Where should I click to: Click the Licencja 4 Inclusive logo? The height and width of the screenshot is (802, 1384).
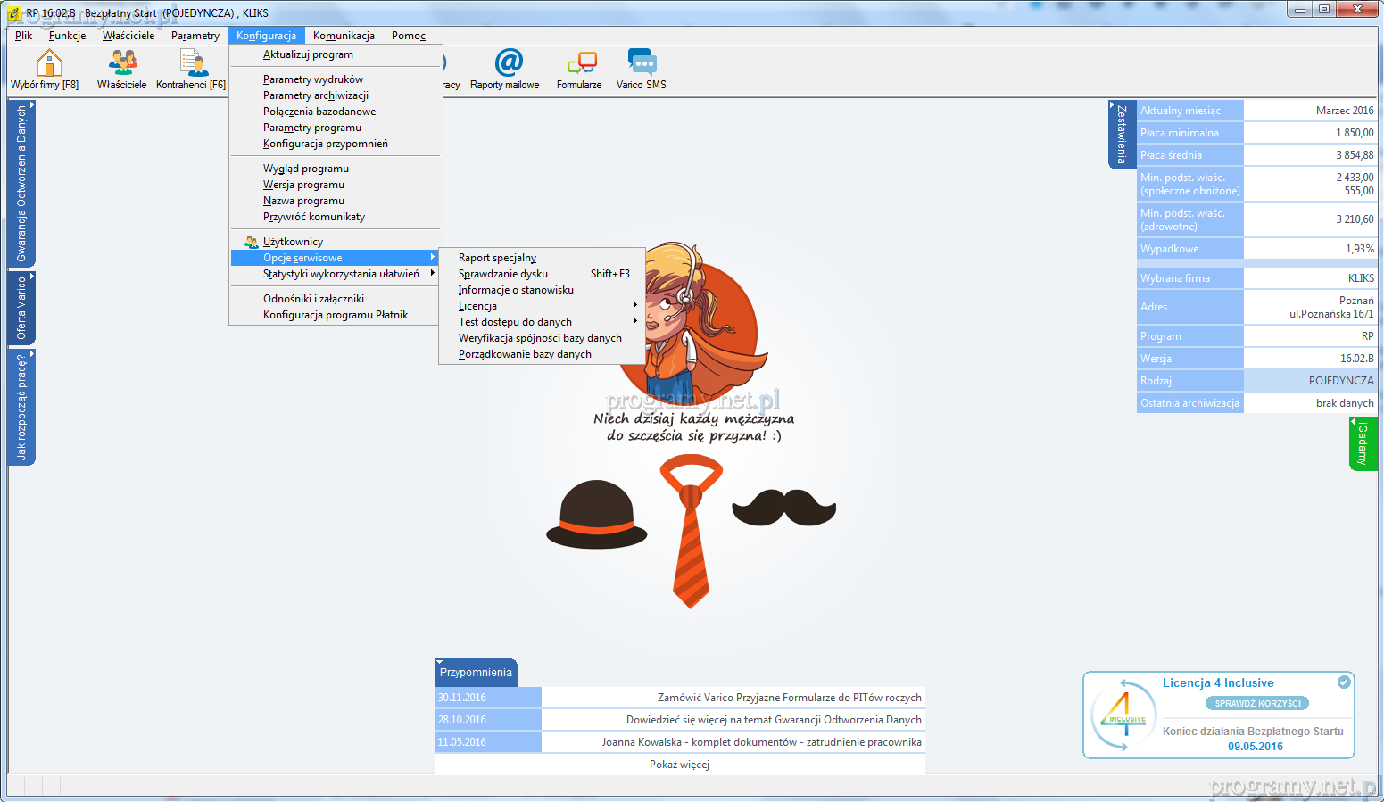coord(1123,715)
